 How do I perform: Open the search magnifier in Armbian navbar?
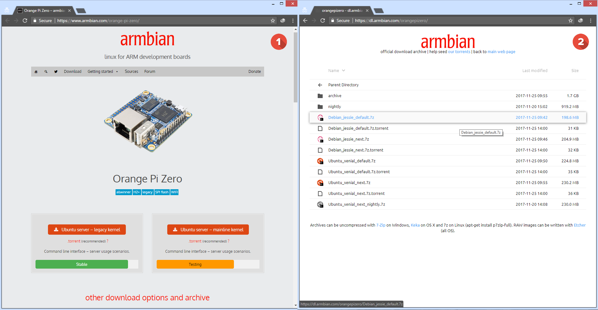(46, 72)
